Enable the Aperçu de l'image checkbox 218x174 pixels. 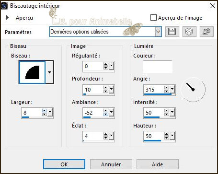point(153,18)
